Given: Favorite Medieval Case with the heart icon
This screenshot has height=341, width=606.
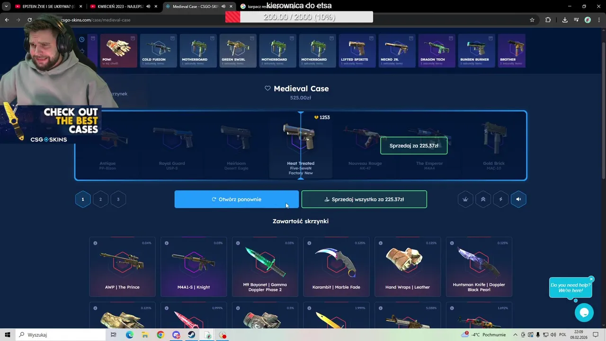Looking at the screenshot, I should [267, 89].
